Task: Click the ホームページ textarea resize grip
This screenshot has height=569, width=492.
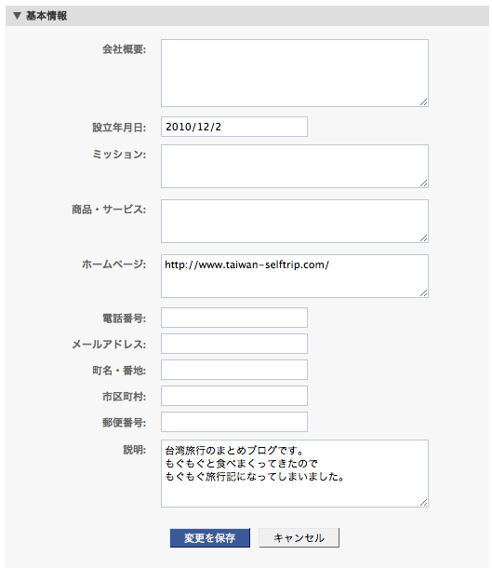Action: [423, 292]
